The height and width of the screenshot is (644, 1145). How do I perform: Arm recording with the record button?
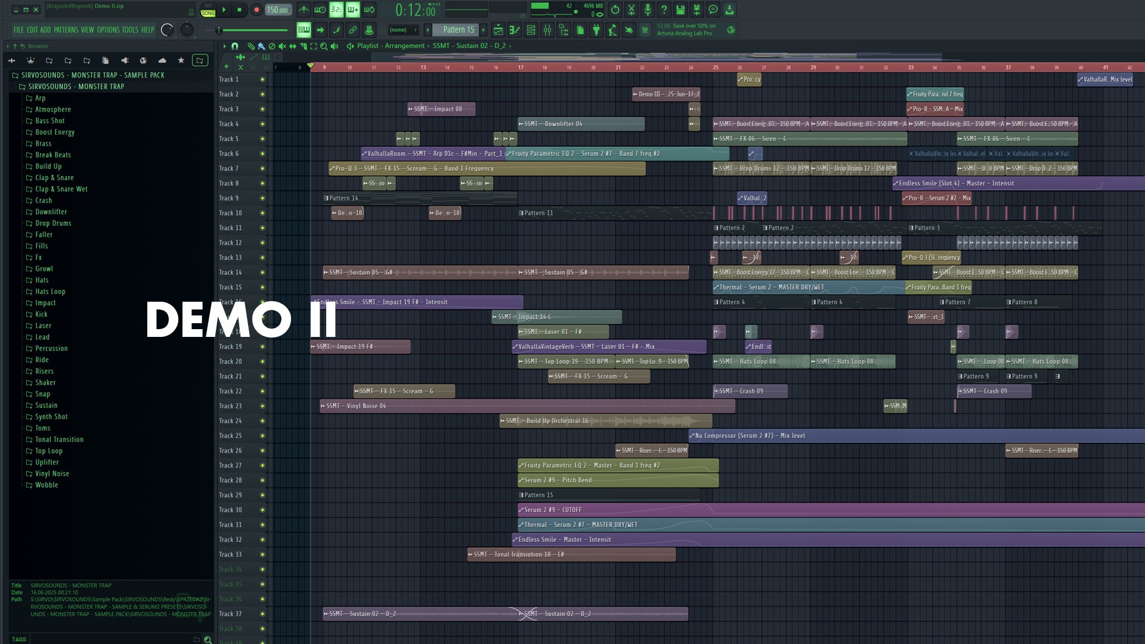(256, 10)
